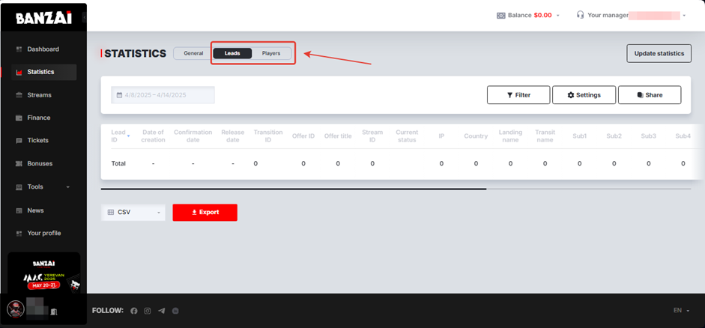Viewport: 705px width, 328px height.
Task: Click the ninja user avatar
Action: (16, 309)
